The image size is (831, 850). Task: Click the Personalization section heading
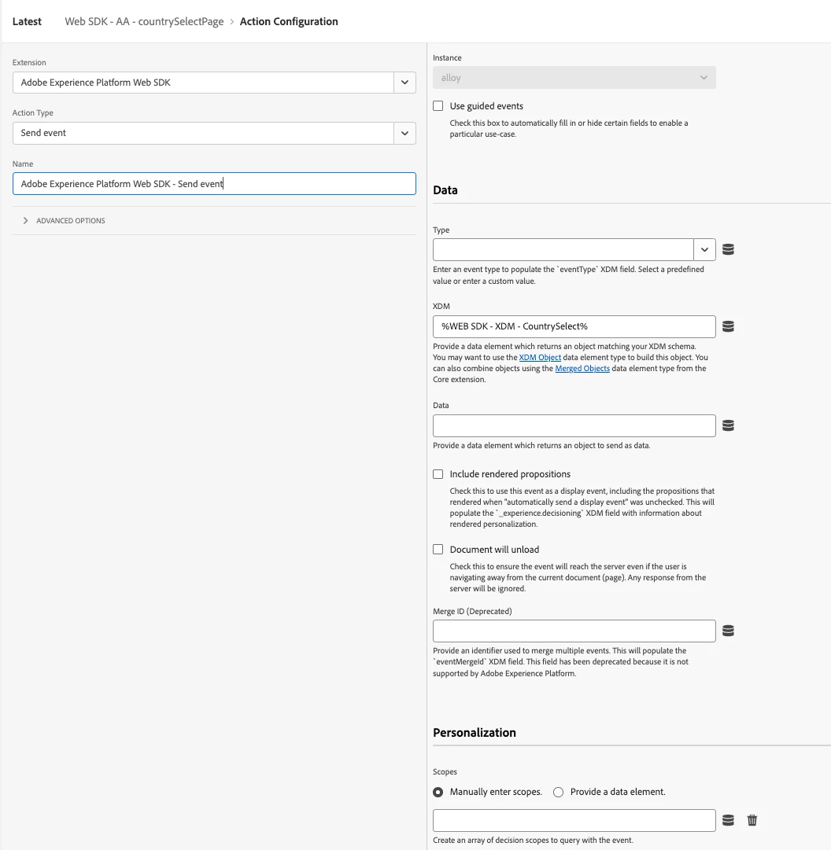pyautogui.click(x=474, y=732)
